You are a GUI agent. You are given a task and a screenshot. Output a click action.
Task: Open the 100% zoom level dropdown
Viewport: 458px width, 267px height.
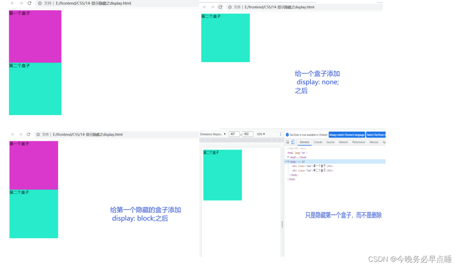[260, 134]
